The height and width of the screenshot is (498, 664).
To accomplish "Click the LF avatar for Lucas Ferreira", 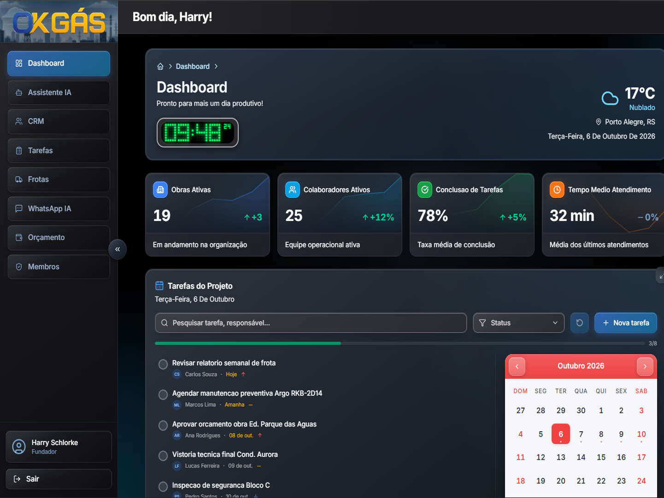I will coord(177,466).
